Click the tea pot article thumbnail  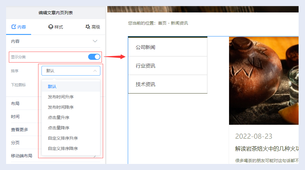point(264,81)
